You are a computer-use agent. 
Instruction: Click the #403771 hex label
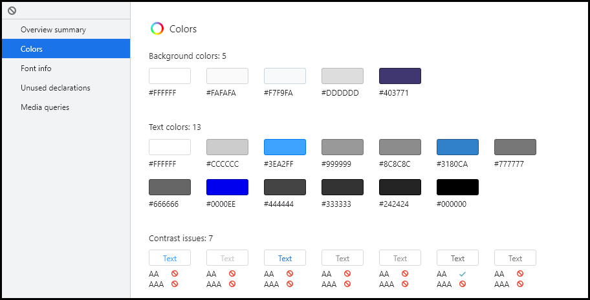394,93
